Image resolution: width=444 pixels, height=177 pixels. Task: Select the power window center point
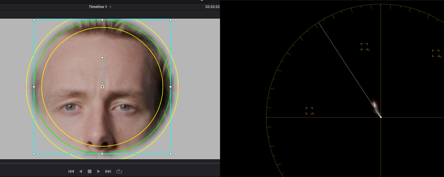(102, 87)
